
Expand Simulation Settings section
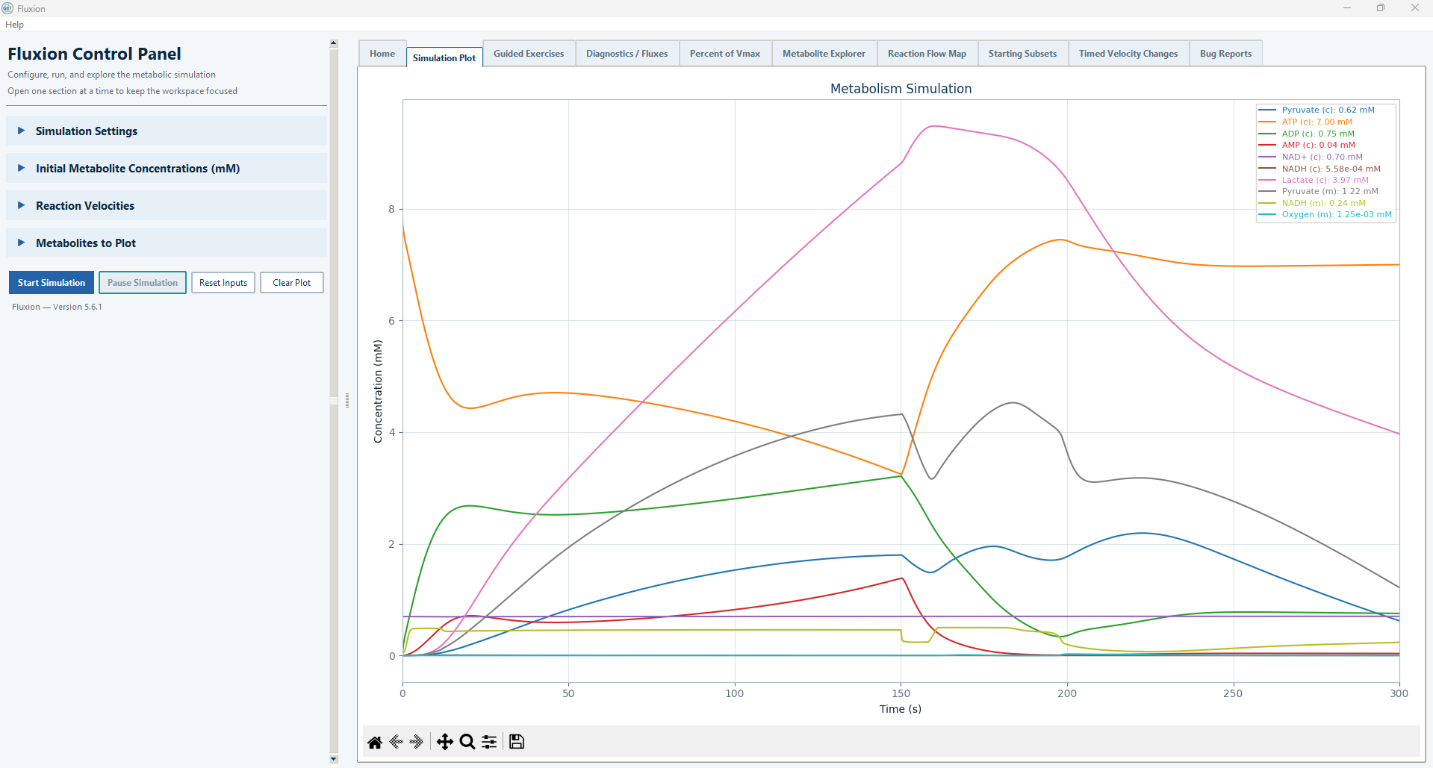click(167, 131)
